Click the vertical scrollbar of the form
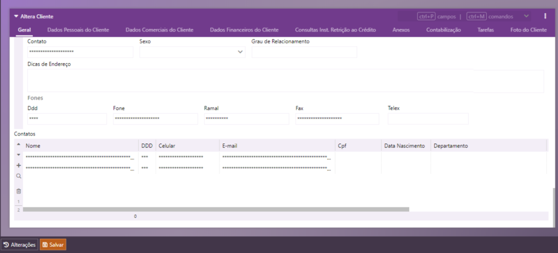 553,207
